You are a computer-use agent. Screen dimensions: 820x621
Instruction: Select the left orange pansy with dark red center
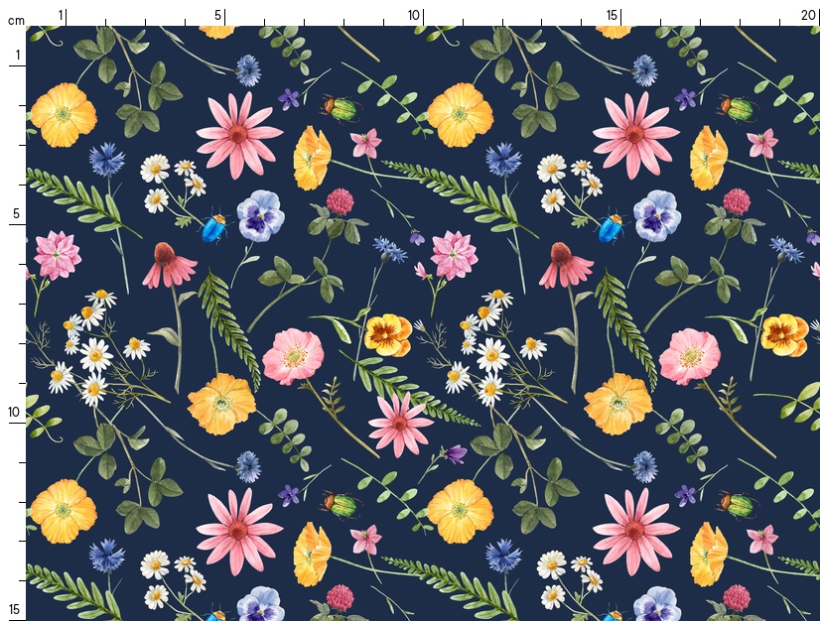click(x=387, y=334)
